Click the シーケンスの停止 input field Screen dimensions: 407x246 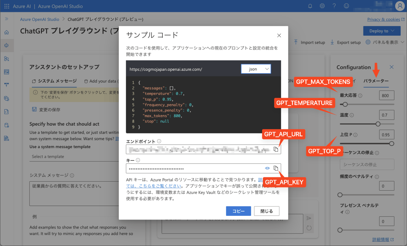(x=367, y=164)
